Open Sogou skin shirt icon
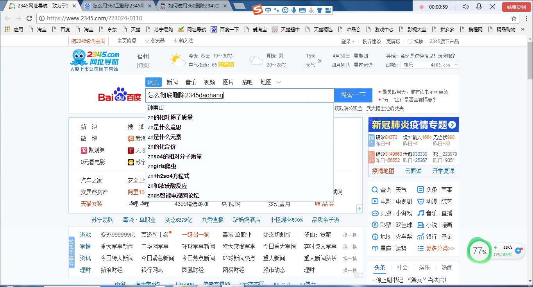Screen dimensions: 533x287 (x=320, y=10)
